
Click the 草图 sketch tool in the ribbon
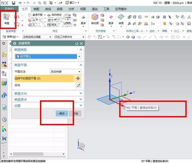(x=7, y=19)
